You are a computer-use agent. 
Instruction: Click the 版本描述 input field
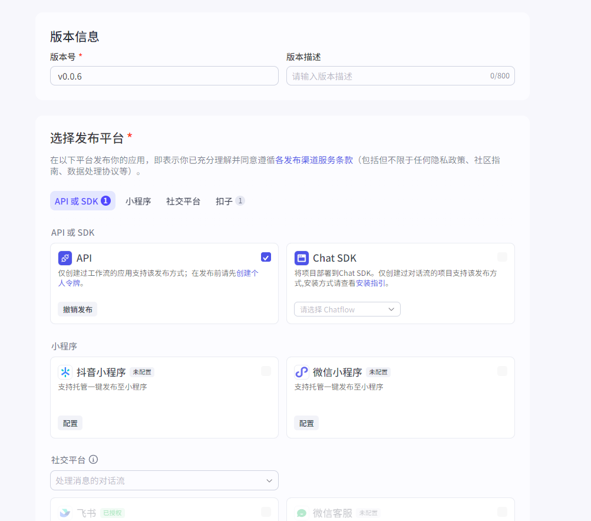pos(400,76)
